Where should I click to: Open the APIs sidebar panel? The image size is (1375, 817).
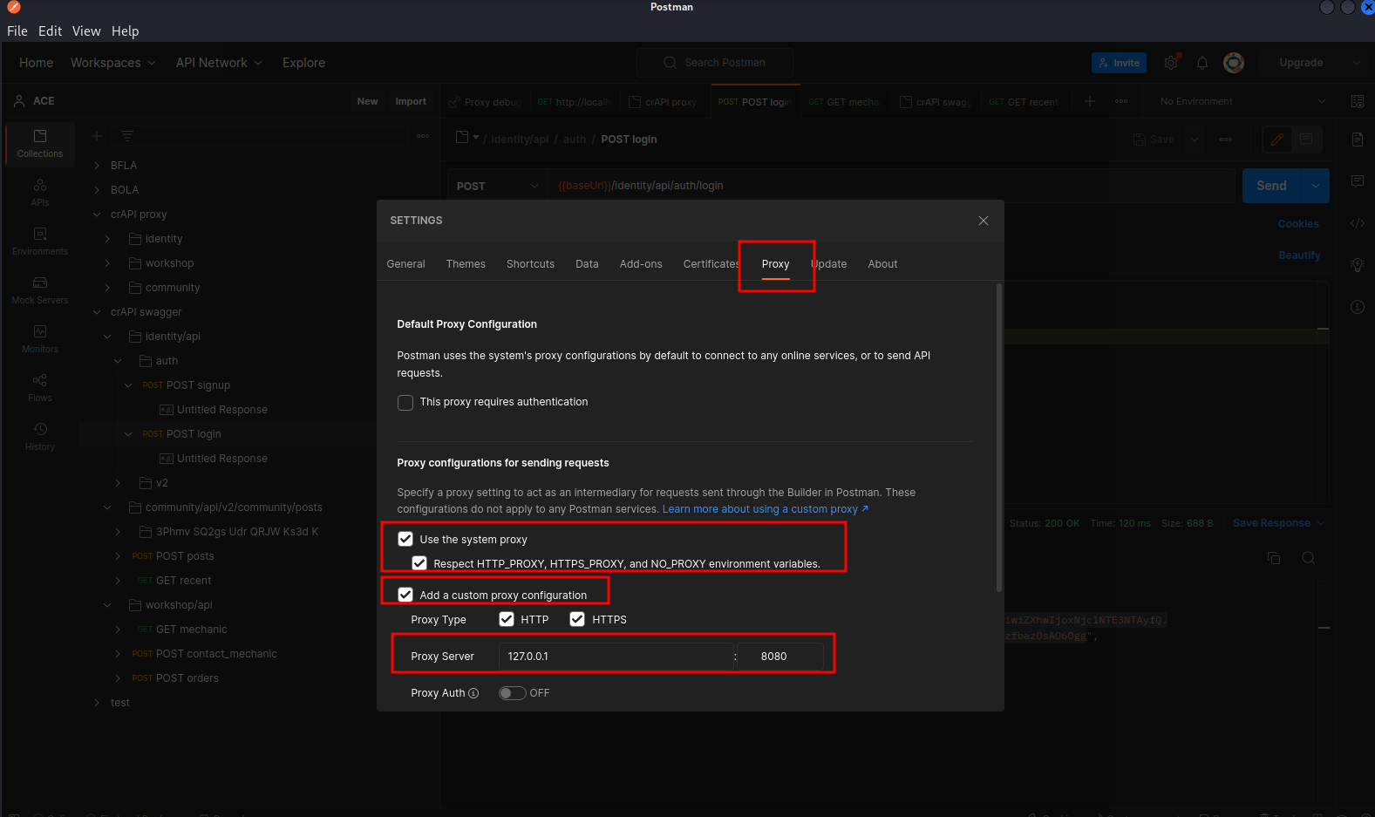(40, 193)
